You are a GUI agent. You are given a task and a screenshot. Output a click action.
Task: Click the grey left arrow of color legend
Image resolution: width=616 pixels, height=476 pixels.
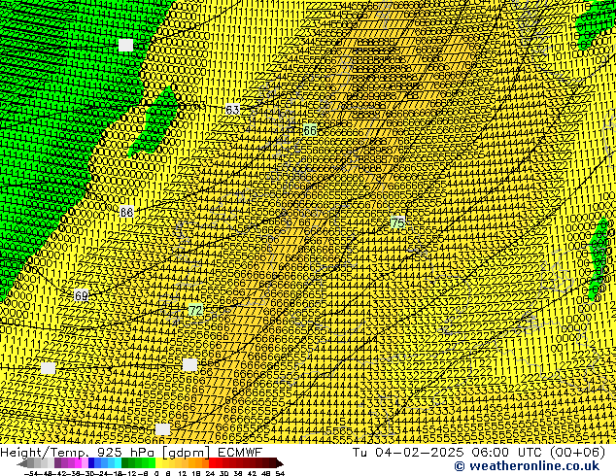(x=21, y=463)
